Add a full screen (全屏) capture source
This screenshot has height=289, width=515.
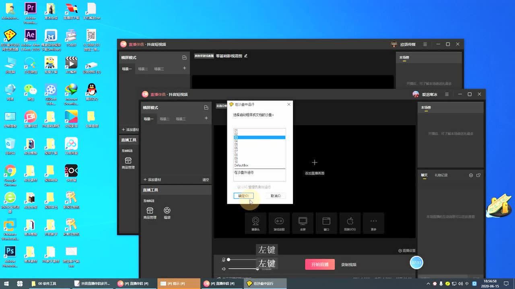click(x=303, y=223)
